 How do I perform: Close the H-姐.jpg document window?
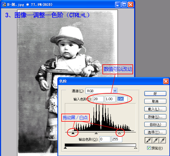pyautogui.click(x=131, y=5)
